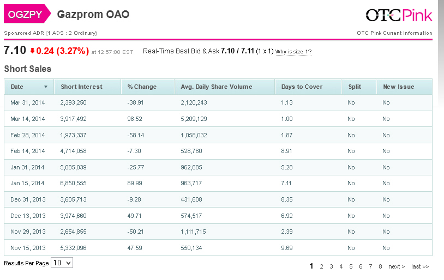The height and width of the screenshot is (280, 444).
Task: Open the Results Per Page dropdown
Action: (62, 263)
